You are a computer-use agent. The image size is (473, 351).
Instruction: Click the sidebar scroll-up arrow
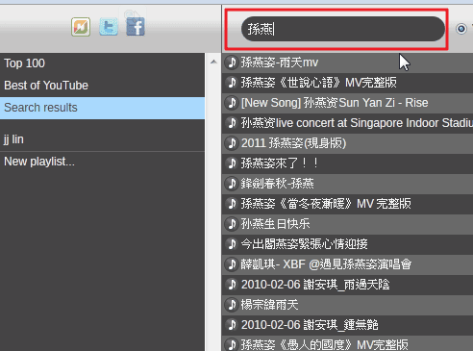213,62
